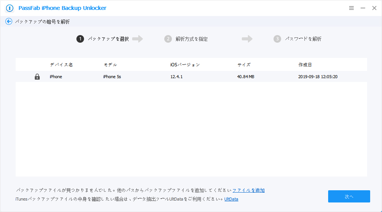Click the lock icon beside the iPhone backup
Image resolution: width=382 pixels, height=212 pixels.
(x=37, y=77)
